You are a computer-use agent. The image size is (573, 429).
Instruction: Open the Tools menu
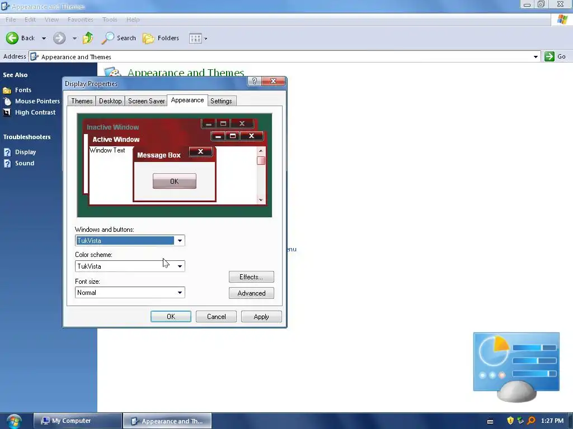[x=110, y=20]
